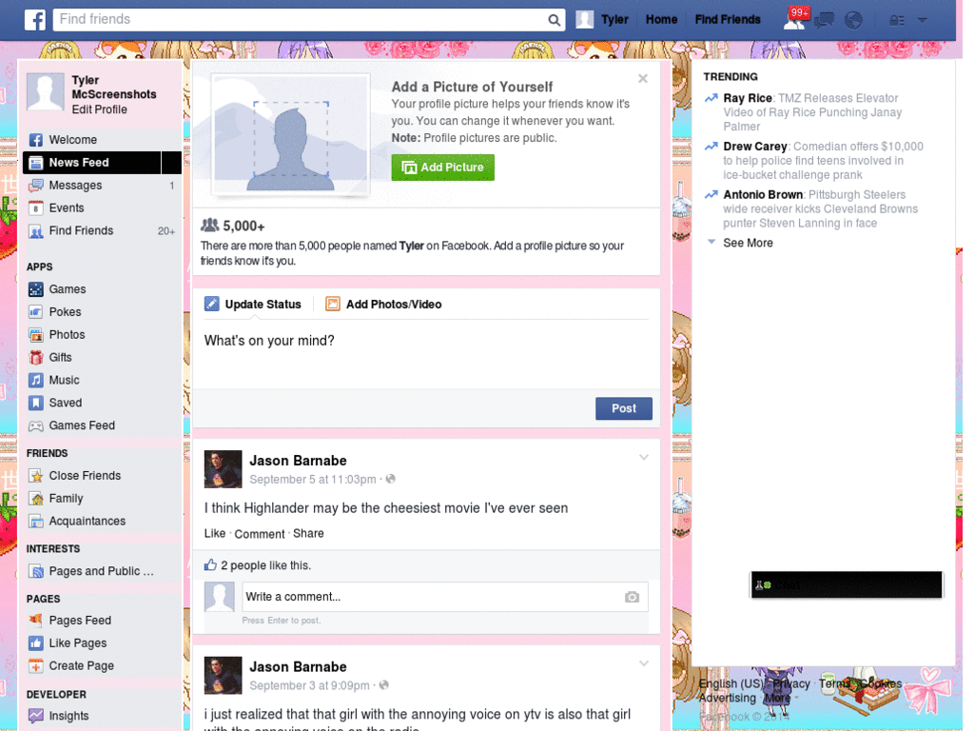Open the privacy shortcuts lock icon
Viewport: 974px width, 731px height.
pos(896,21)
